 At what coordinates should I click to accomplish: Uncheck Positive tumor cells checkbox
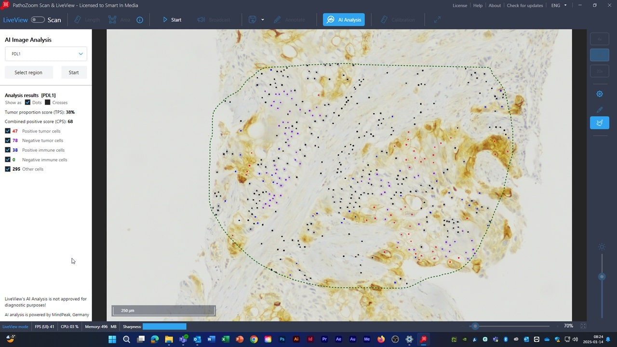click(8, 131)
